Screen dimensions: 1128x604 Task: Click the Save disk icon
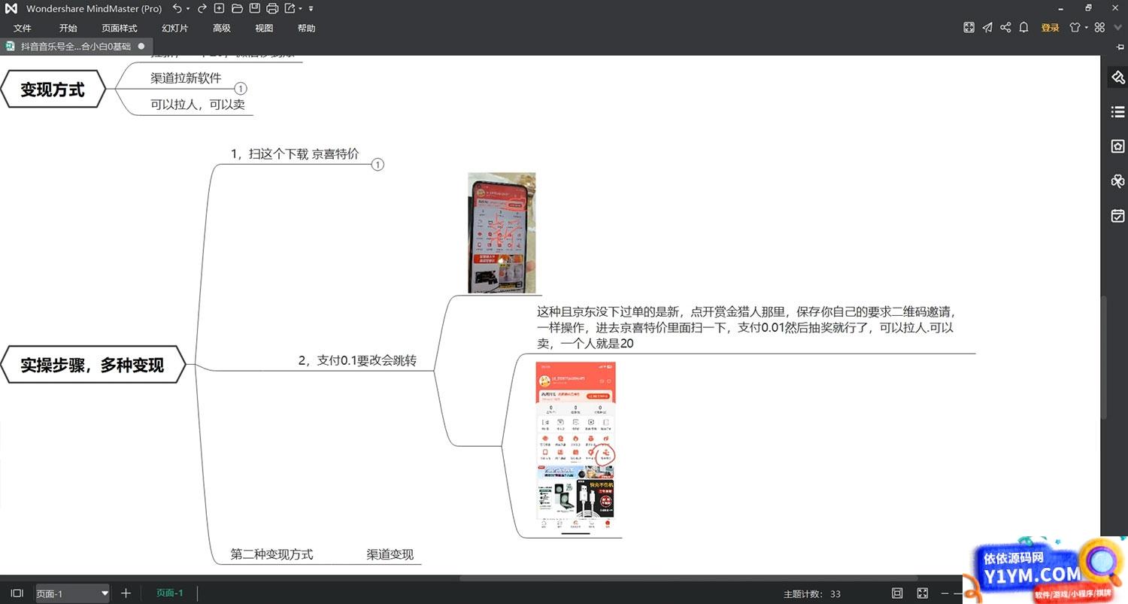click(254, 8)
